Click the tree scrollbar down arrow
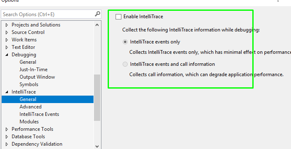This screenshot has width=291, height=149. tap(97, 146)
